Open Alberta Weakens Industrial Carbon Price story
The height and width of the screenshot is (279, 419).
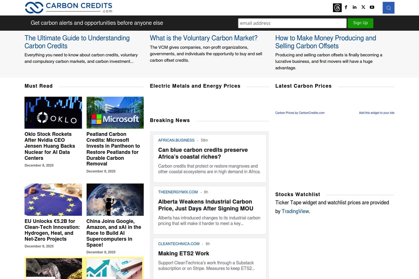click(x=206, y=205)
